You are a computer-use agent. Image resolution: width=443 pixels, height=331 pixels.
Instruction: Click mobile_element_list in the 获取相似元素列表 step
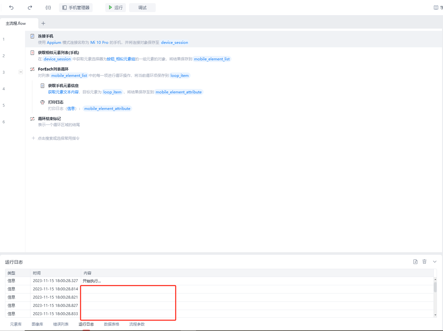(x=212, y=59)
